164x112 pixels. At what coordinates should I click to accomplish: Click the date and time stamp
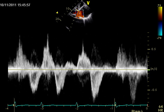tap(16, 5)
